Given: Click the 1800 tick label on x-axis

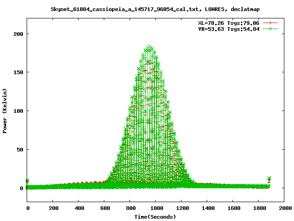Looking at the screenshot, I should [x=258, y=209].
